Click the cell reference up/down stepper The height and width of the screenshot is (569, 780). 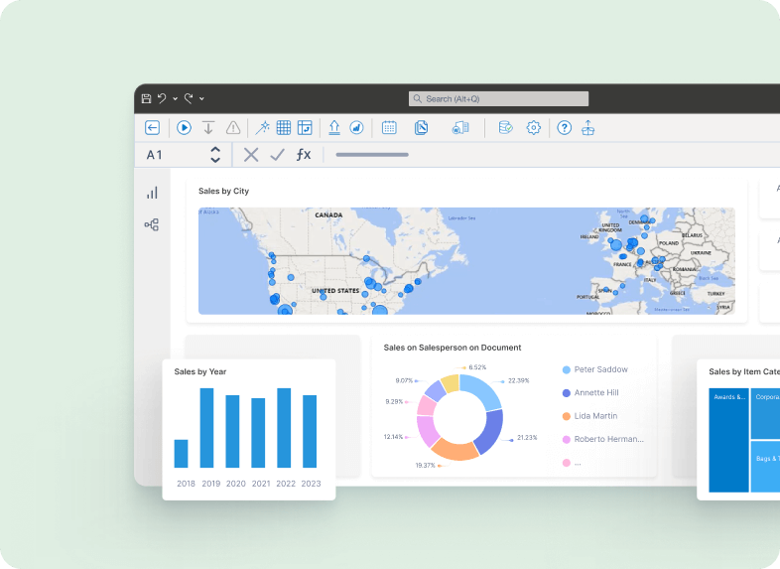tap(215, 155)
